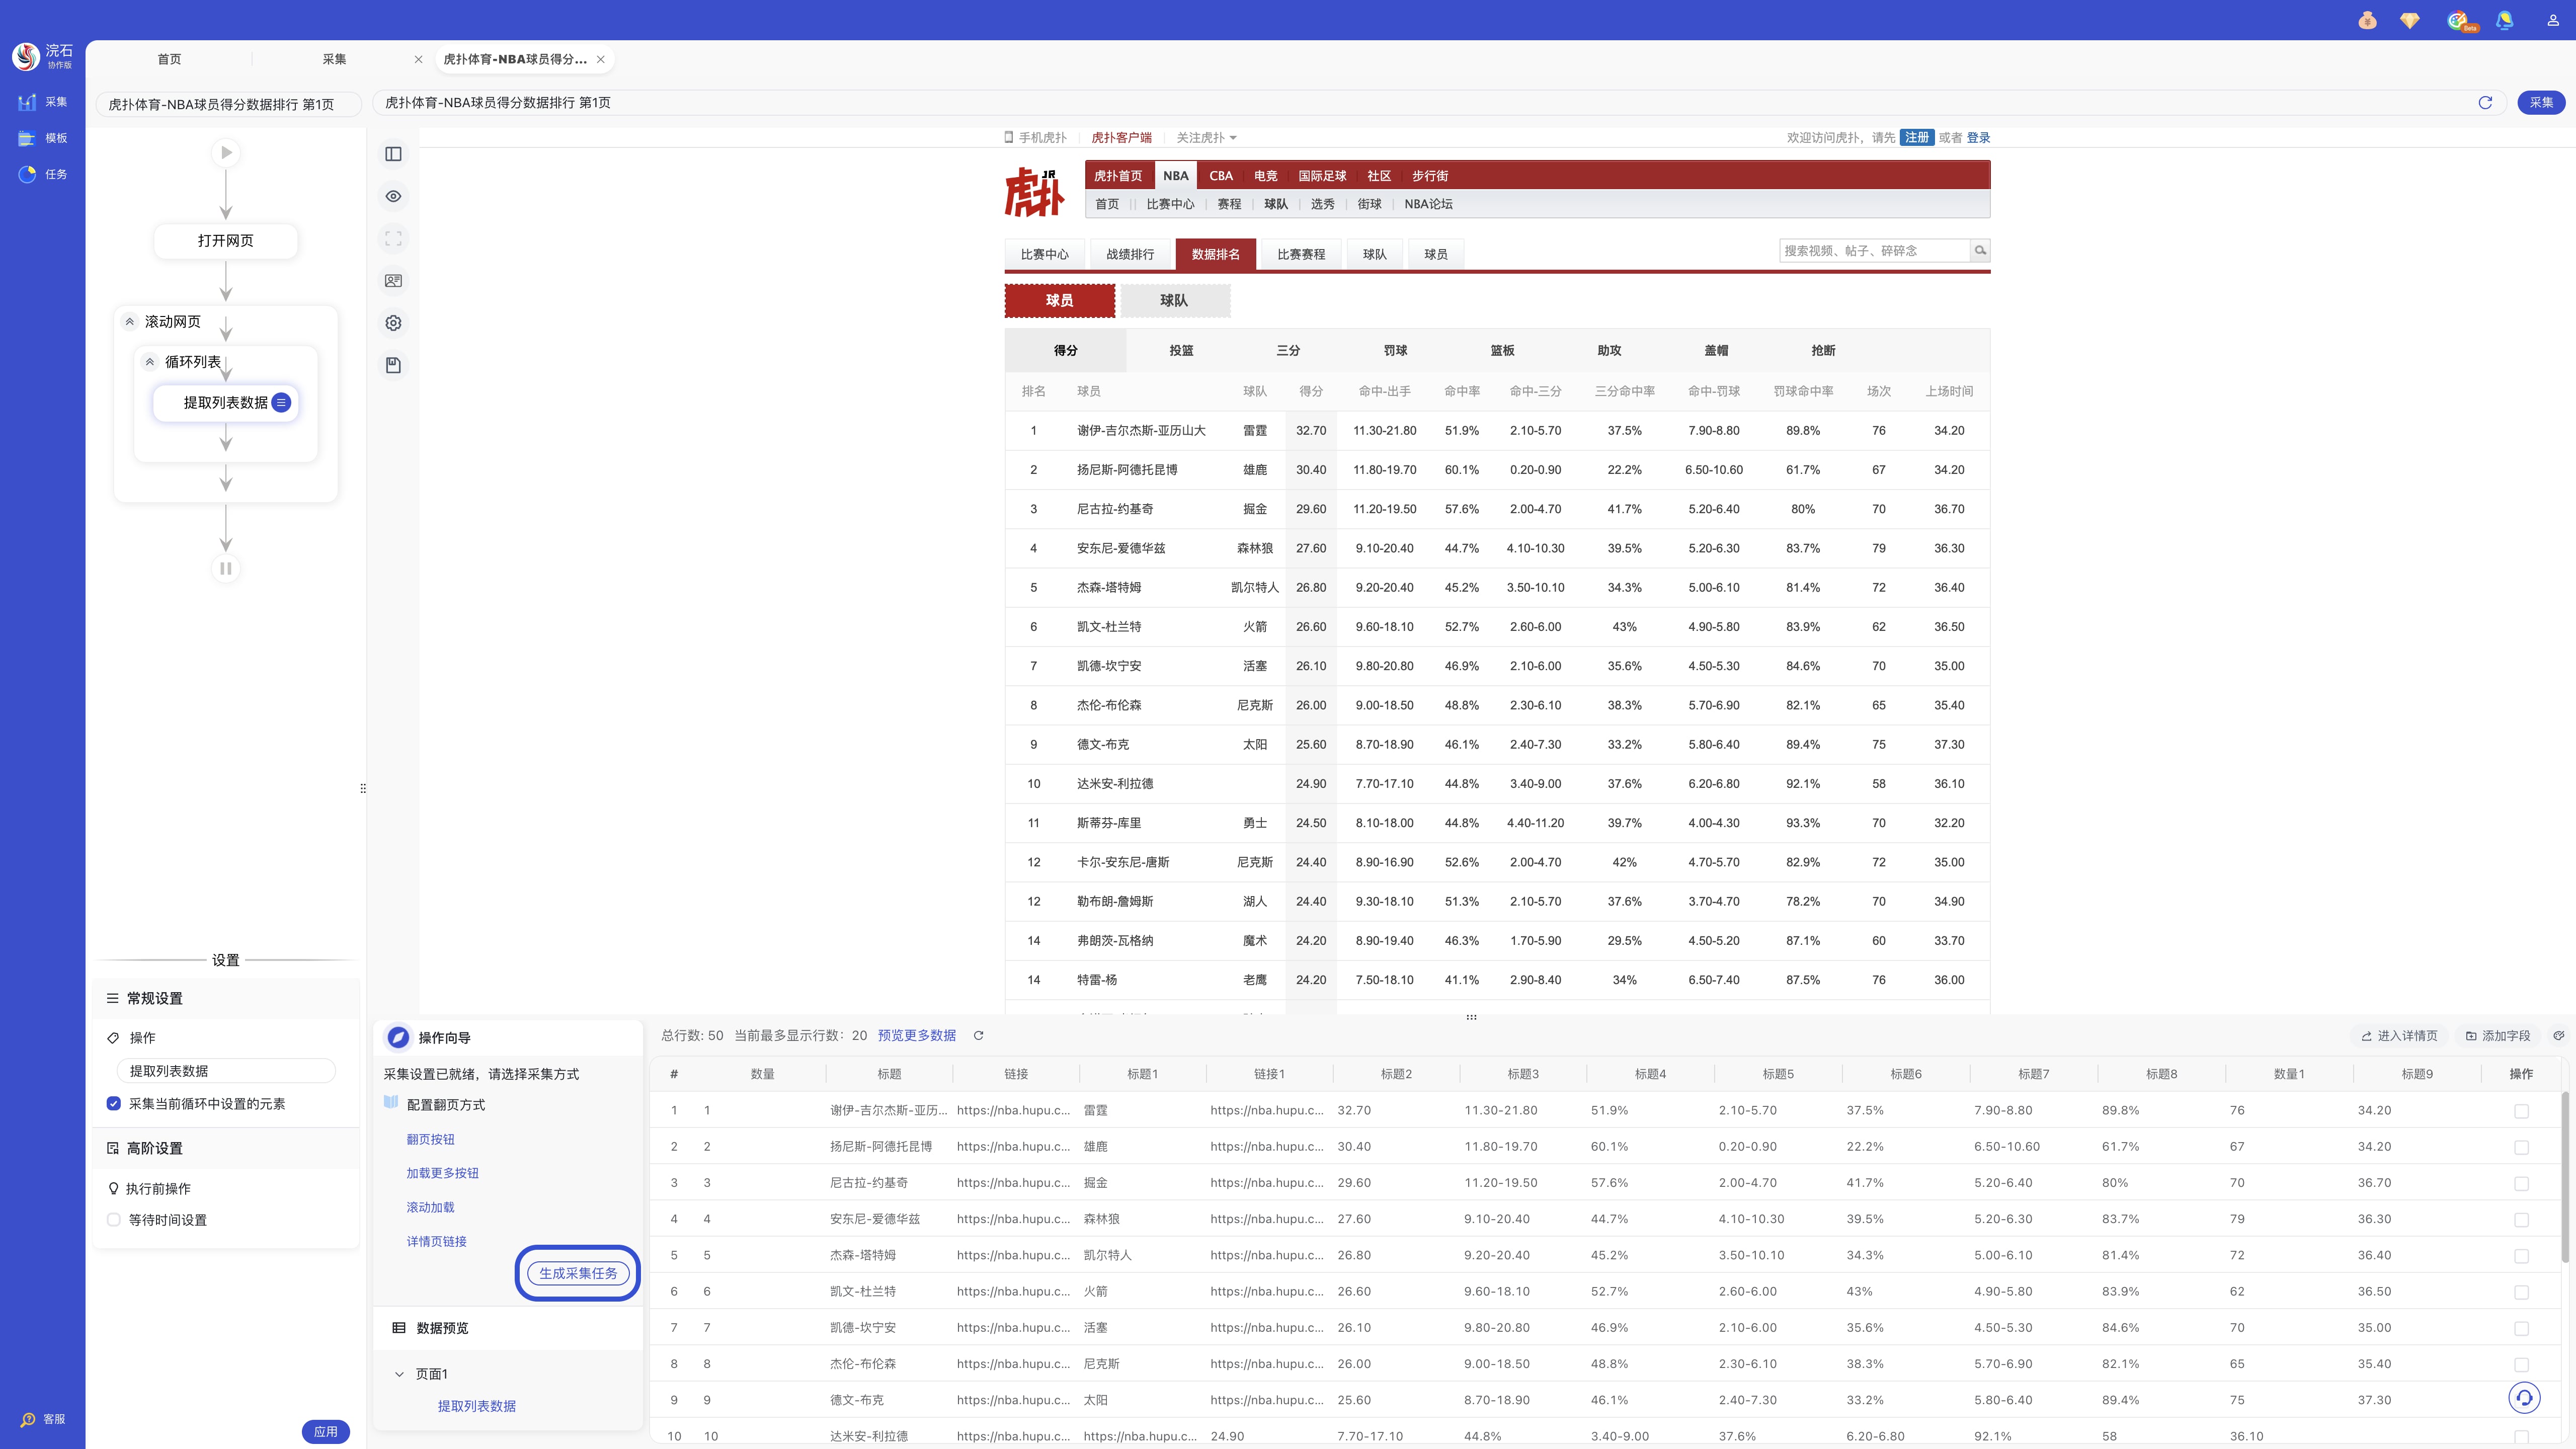
Task: Open the user profile icon at top right
Action: tap(2553, 20)
